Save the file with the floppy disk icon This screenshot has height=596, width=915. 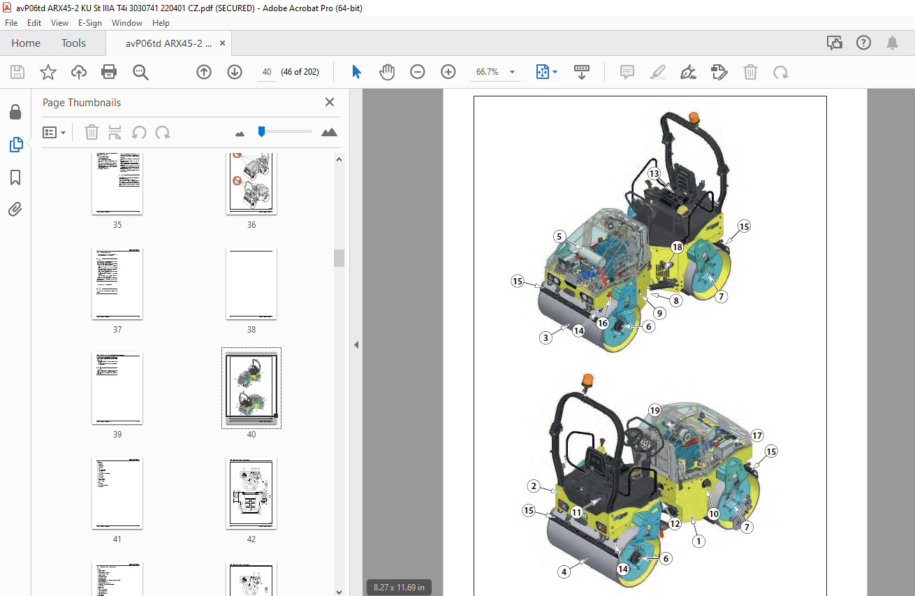pos(17,72)
